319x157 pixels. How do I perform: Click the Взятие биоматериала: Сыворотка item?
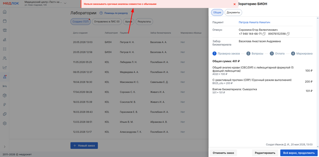[262, 91]
